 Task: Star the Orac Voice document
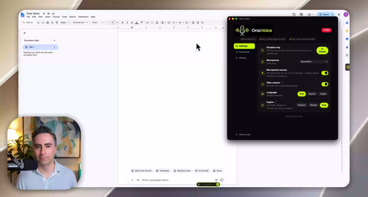[44, 13]
